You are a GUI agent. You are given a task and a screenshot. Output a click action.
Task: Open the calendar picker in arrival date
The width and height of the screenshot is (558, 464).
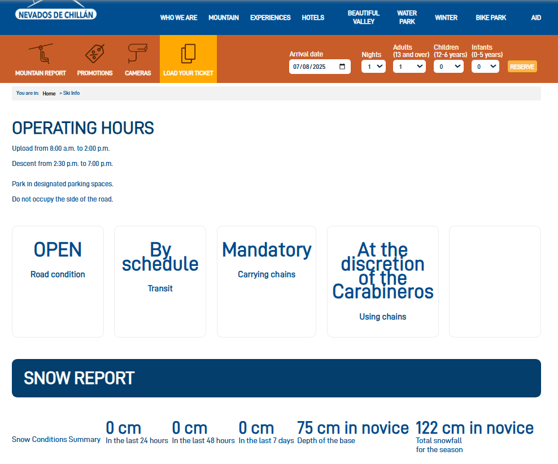coord(342,67)
